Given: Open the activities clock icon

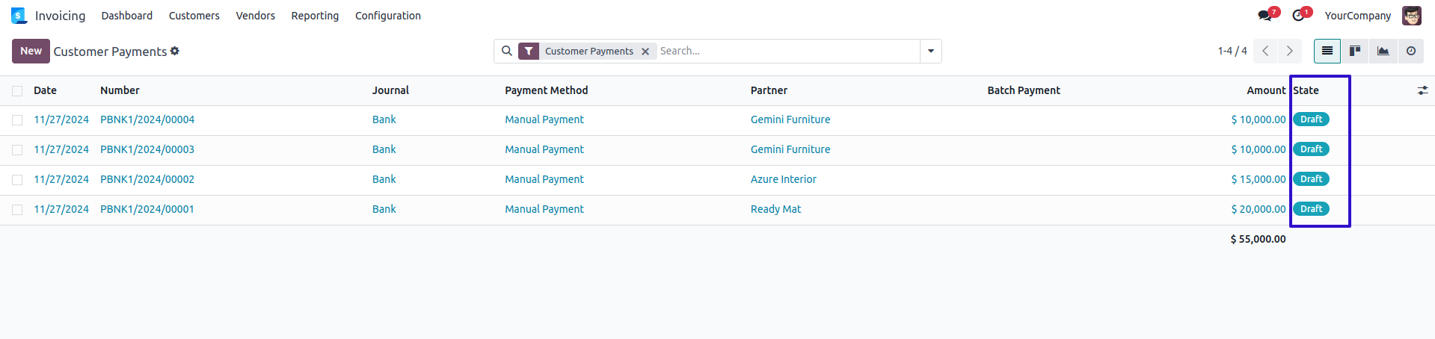Looking at the screenshot, I should (x=1298, y=16).
